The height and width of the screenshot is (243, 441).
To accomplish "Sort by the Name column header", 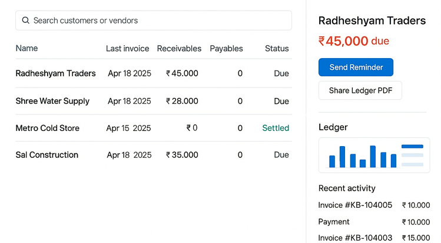I will click(26, 48).
